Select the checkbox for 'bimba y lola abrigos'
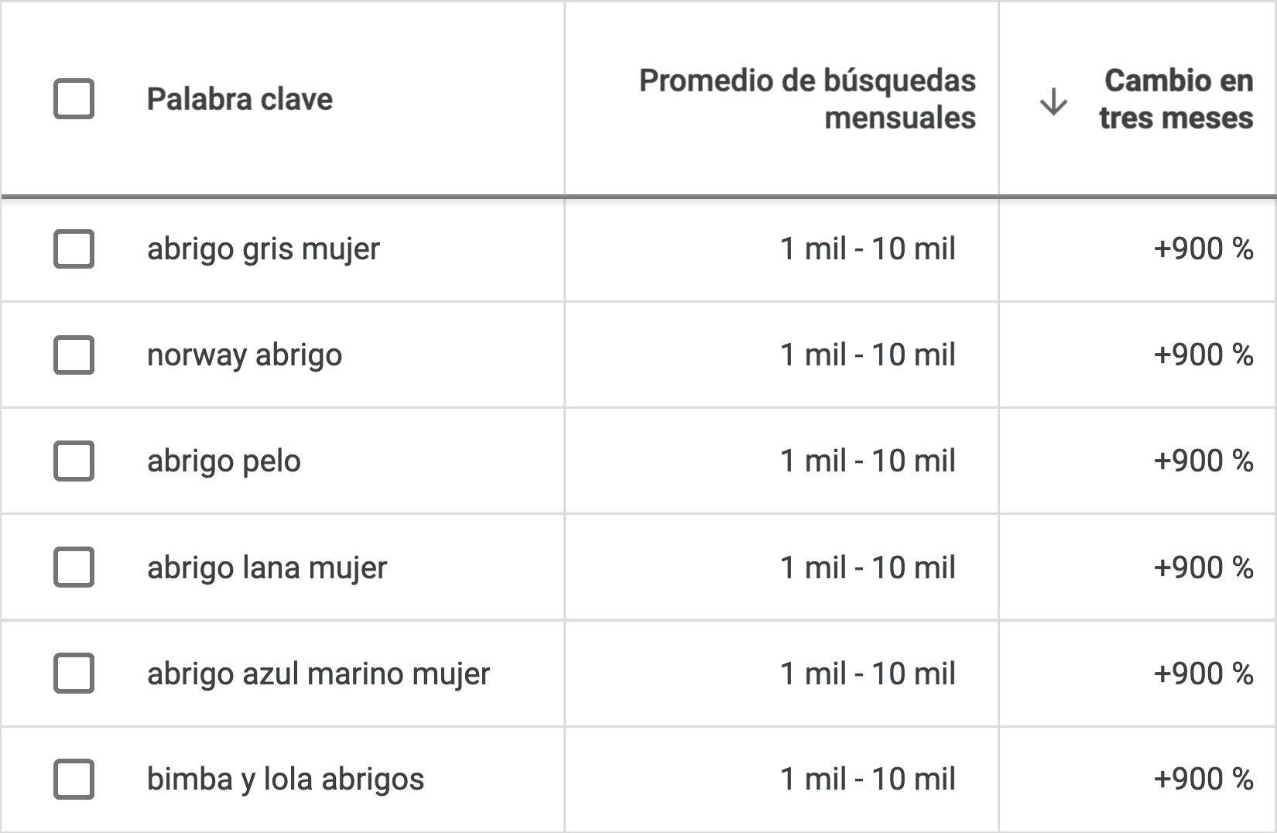This screenshot has height=833, width=1277. click(72, 780)
